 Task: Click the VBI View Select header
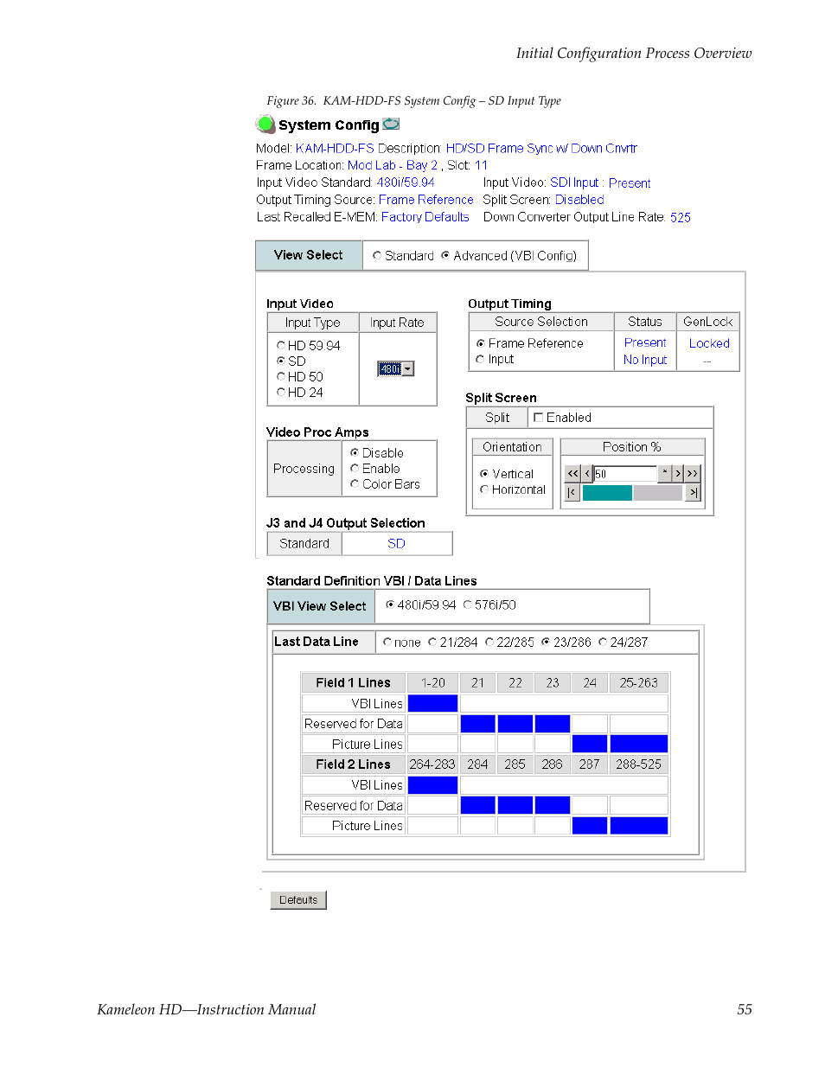(x=320, y=606)
